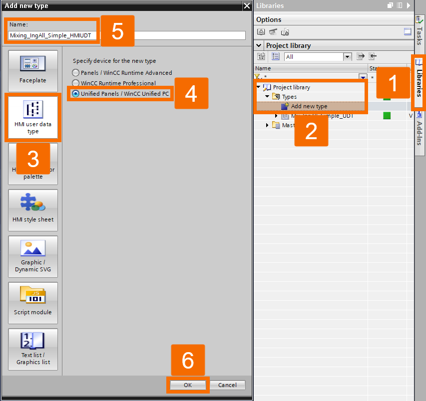Click the Name input field
This screenshot has width=426, height=401.
click(x=127, y=35)
